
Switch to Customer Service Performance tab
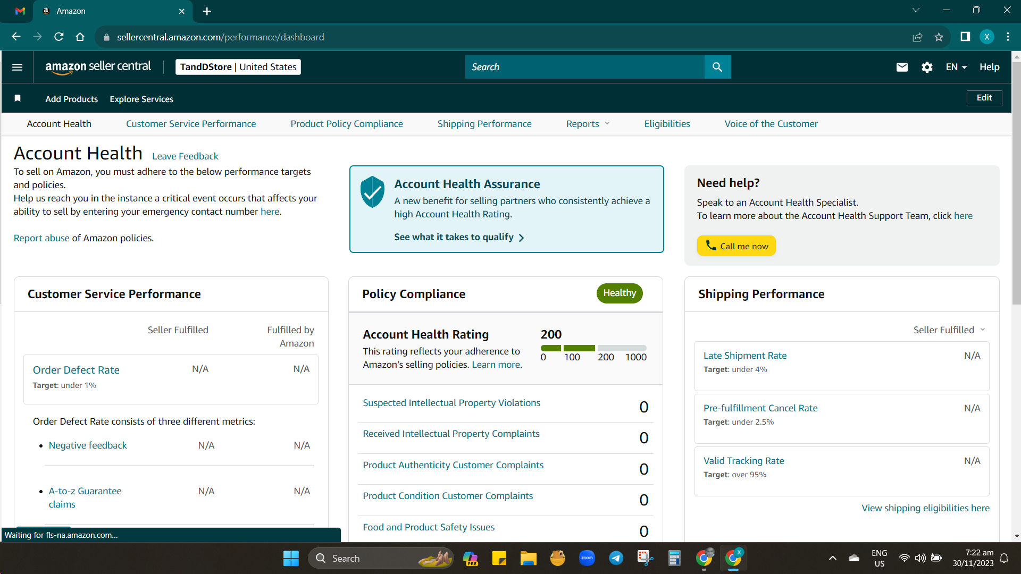point(191,124)
